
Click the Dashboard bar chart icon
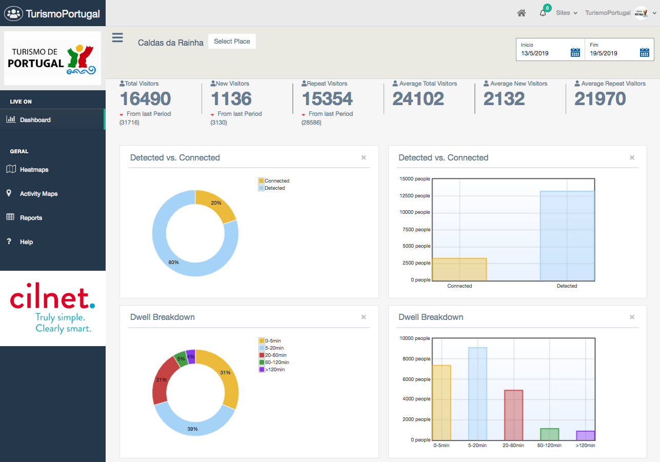click(x=11, y=119)
